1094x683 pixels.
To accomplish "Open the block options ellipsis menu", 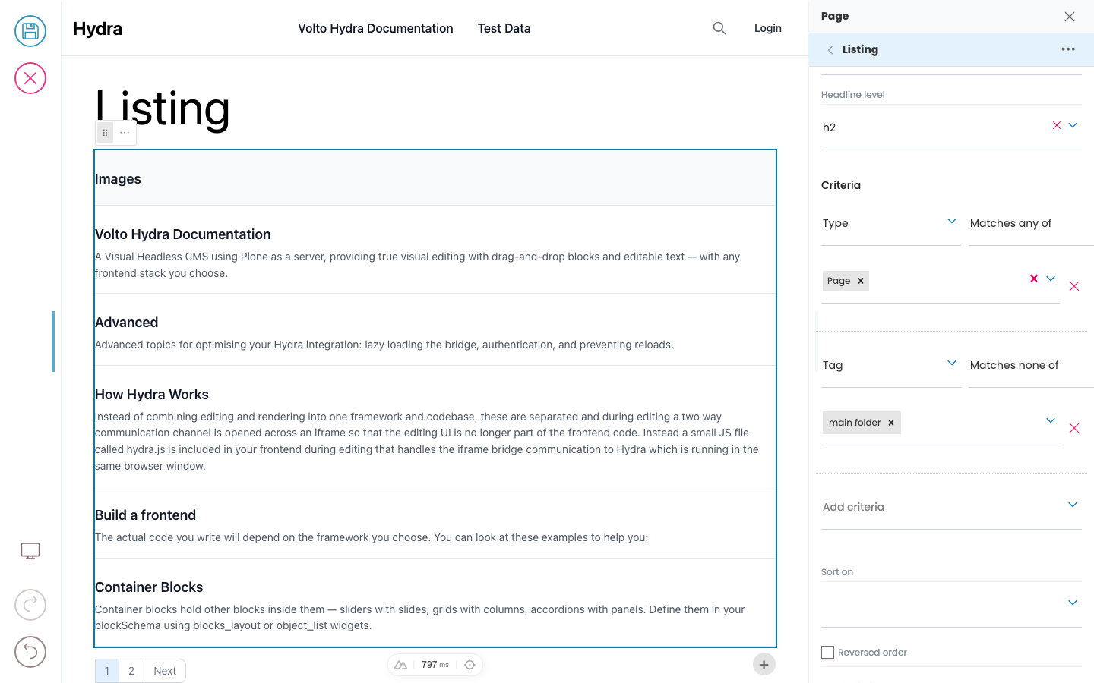I will click(125, 133).
